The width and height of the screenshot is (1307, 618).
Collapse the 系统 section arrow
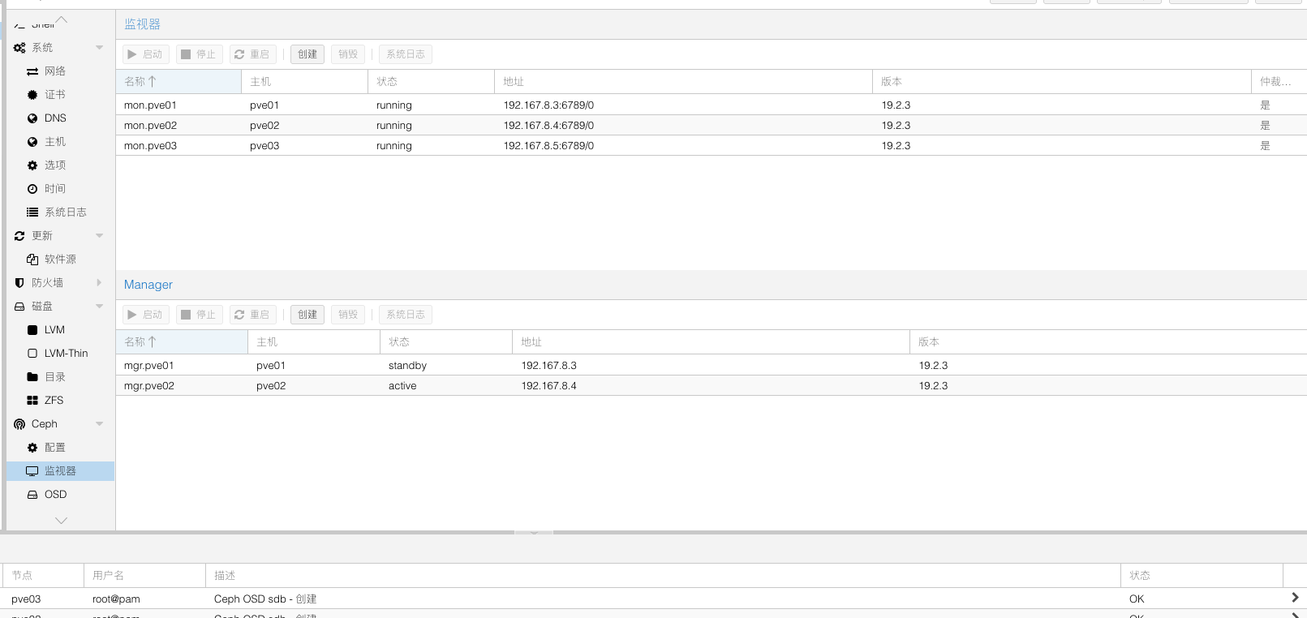click(x=100, y=48)
